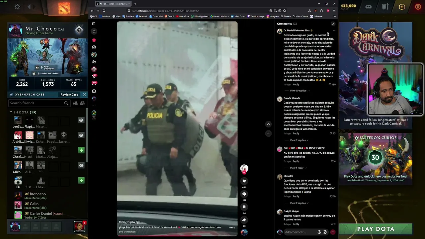The image size is (425, 239).
Task: Reload the browser page
Action: pyautogui.click(x=104, y=11)
